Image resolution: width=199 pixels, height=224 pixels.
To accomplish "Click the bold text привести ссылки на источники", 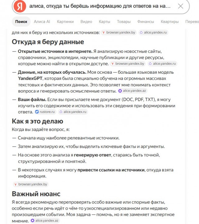I will pyautogui.click(x=111, y=170).
